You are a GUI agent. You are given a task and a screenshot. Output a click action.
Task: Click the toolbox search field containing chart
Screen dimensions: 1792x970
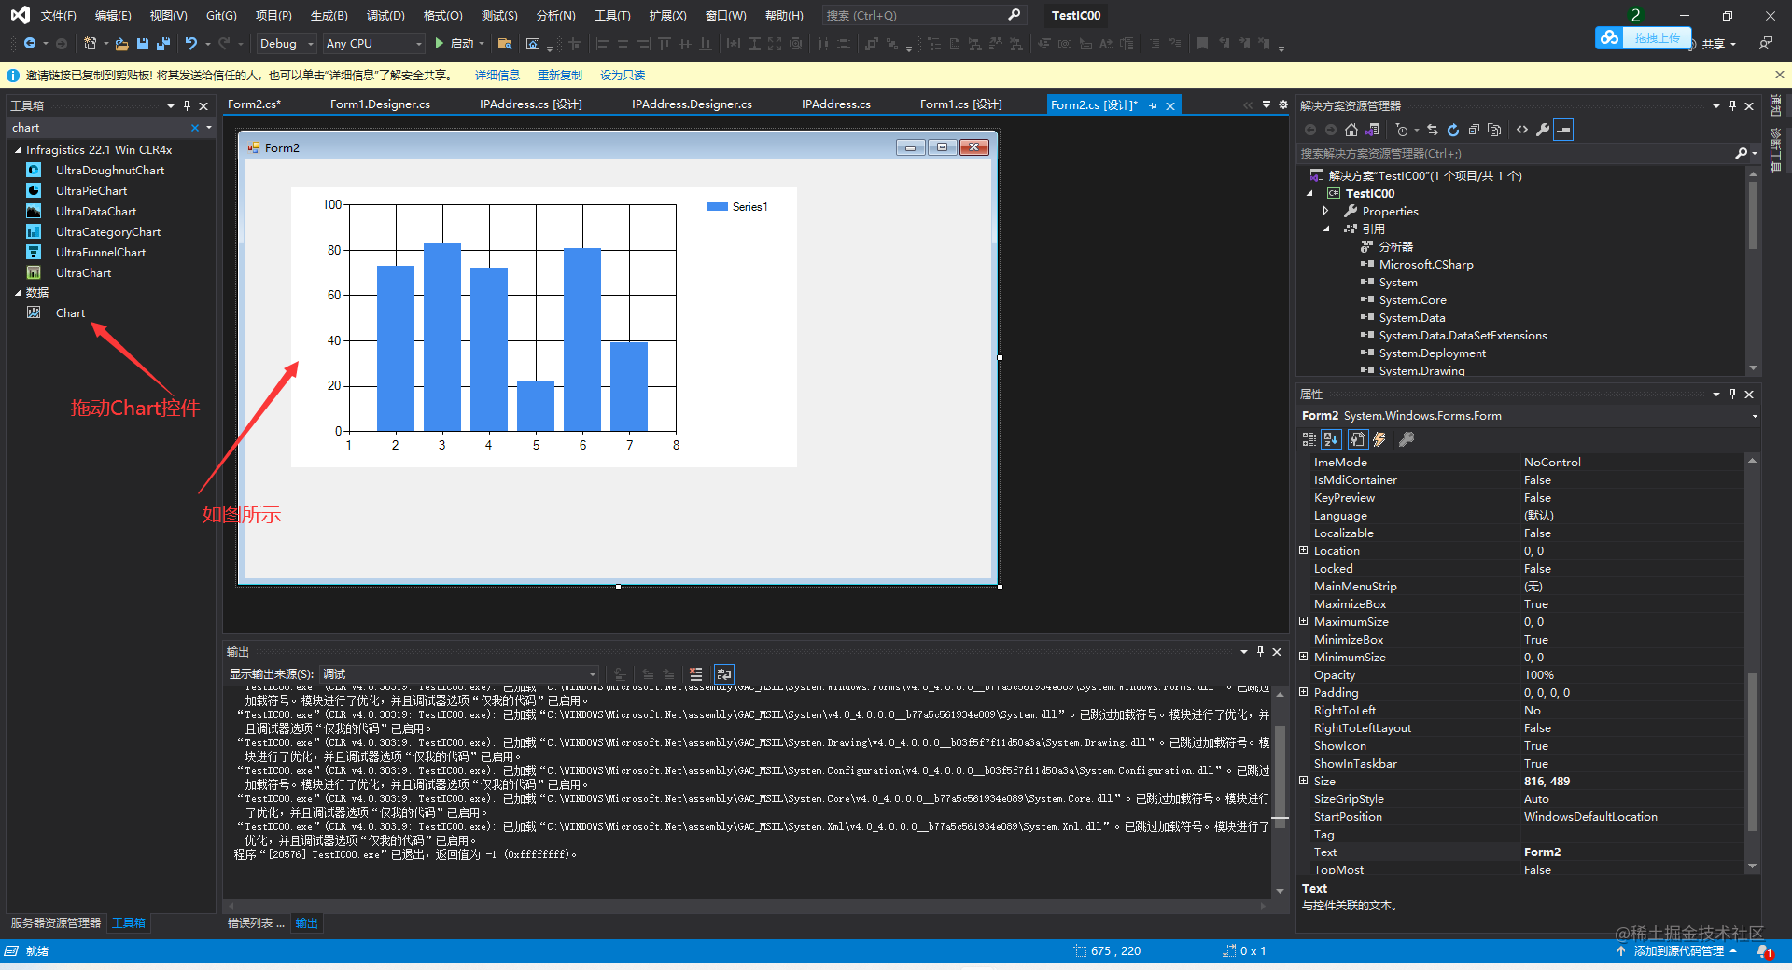pyautogui.click(x=99, y=128)
